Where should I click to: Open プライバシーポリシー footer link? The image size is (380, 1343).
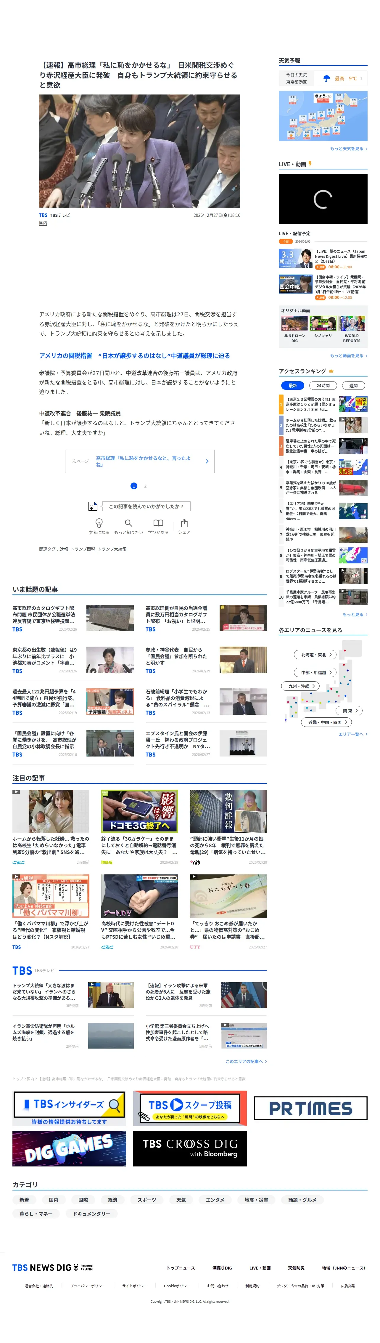point(87,1286)
